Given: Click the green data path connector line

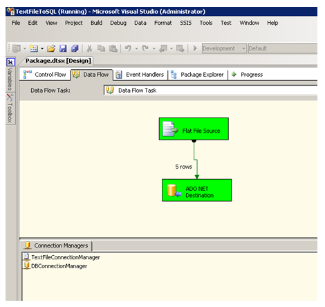Looking at the screenshot, I should click(196, 159).
